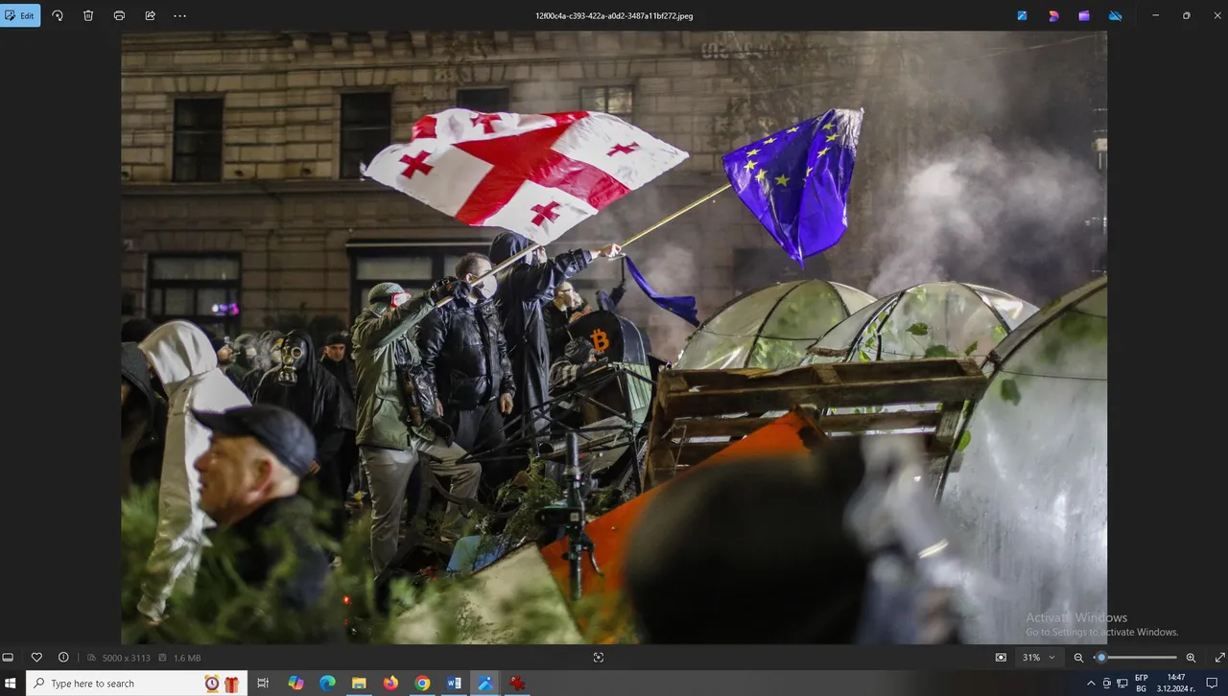Click the active Photos app taskbar icon
Image resolution: width=1228 pixels, height=696 pixels.
pyautogui.click(x=485, y=684)
